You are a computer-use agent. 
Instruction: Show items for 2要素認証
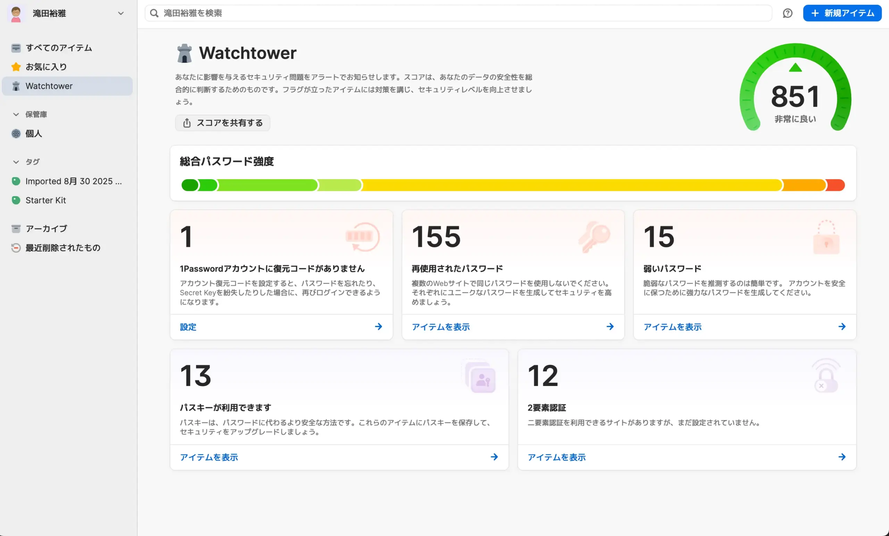click(556, 457)
